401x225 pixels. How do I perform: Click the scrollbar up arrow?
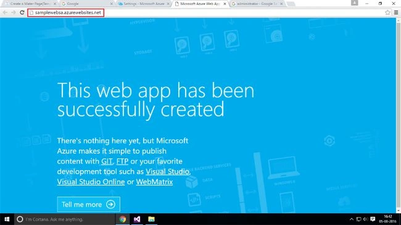click(x=398, y=20)
